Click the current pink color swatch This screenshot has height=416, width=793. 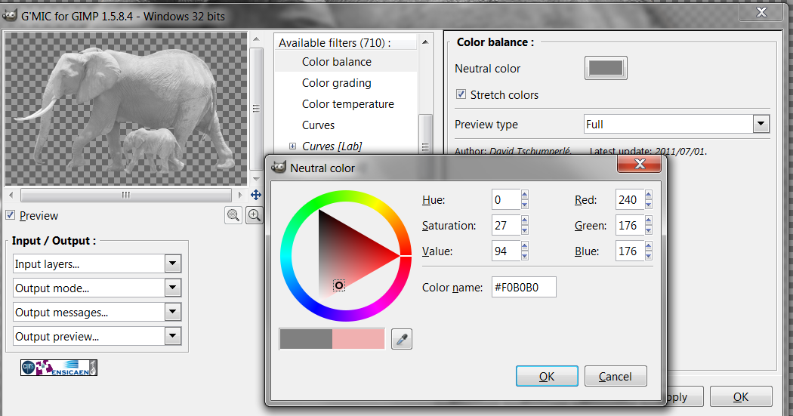359,339
